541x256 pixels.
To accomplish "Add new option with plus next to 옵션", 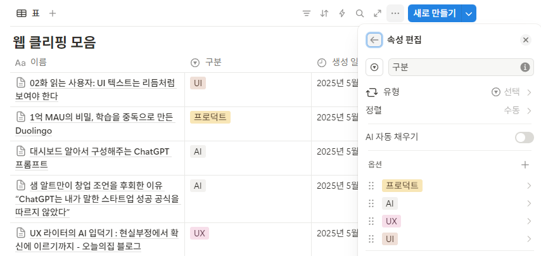I will (x=525, y=165).
